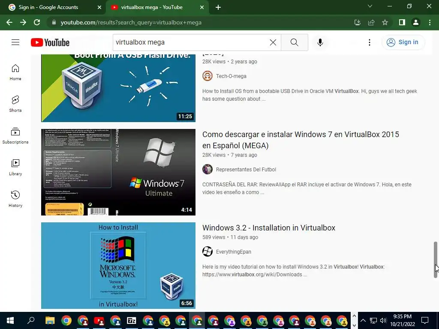
Task: Toggle the Chrome side panel
Action: click(402, 22)
